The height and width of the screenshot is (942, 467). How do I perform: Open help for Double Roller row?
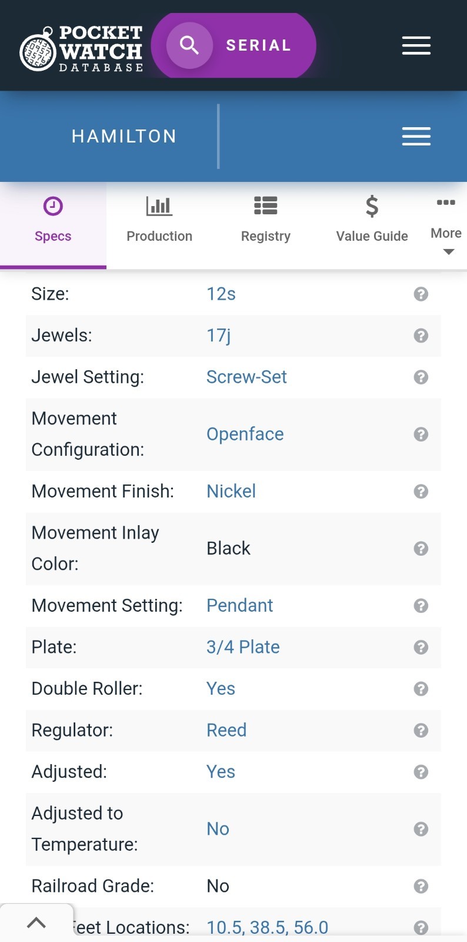tap(421, 689)
